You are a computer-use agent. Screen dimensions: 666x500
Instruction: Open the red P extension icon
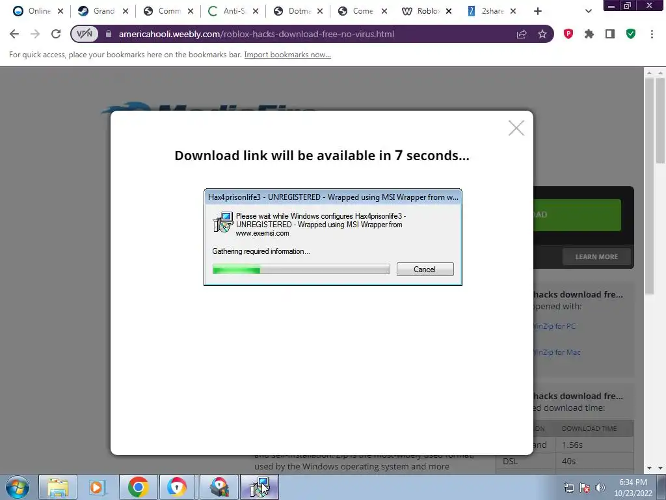[x=568, y=34]
